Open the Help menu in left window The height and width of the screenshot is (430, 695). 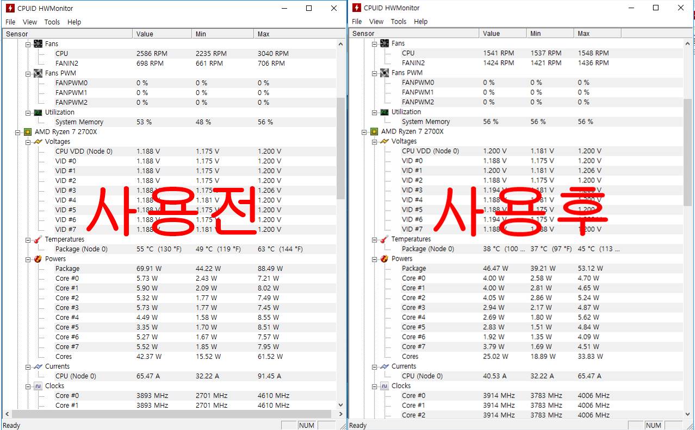(75, 22)
